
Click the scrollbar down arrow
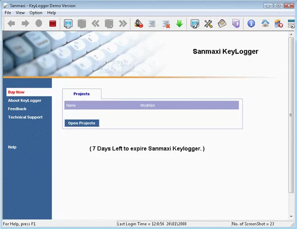pos(291,217)
